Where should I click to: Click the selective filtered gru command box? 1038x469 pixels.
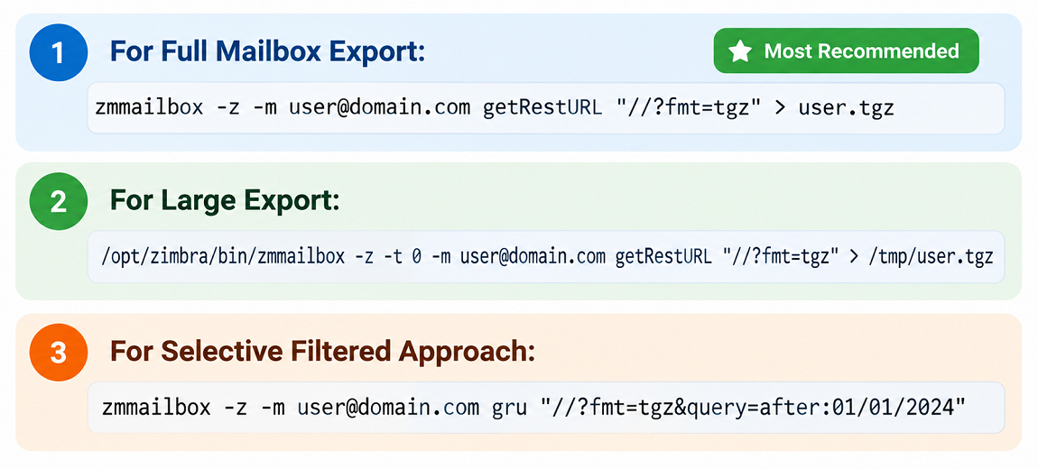click(546, 408)
